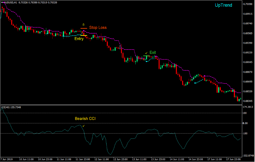Viewport: 255px width, 162px height.
Task: Select the down arrow above Stop Loss line
Action: (84, 25)
